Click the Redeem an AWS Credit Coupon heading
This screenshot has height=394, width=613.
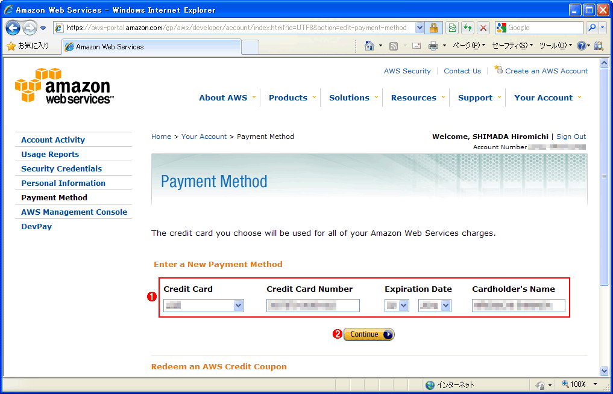pyautogui.click(x=219, y=367)
